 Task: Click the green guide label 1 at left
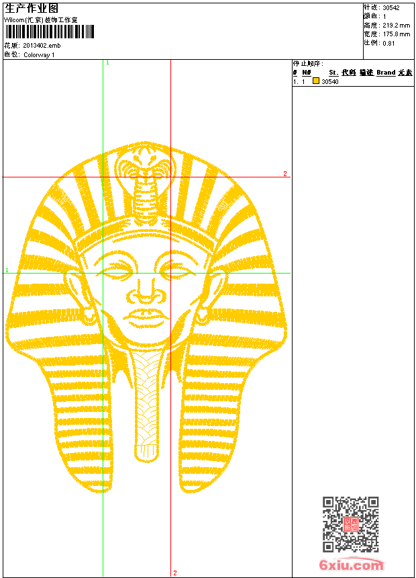[7, 270]
